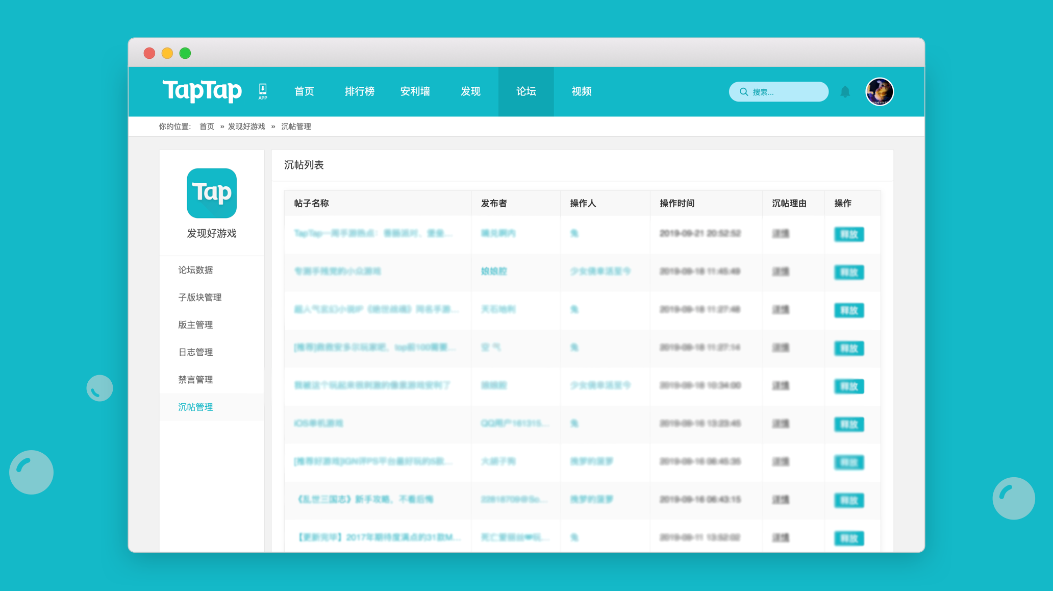Select 子版块管理 in the sidebar
The image size is (1053, 591).
click(x=200, y=298)
